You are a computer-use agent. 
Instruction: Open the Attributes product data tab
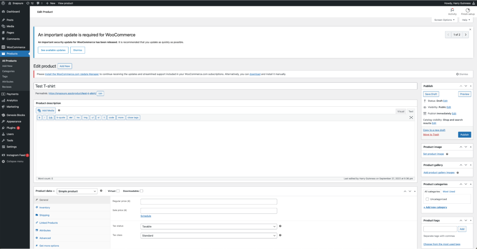click(x=45, y=231)
